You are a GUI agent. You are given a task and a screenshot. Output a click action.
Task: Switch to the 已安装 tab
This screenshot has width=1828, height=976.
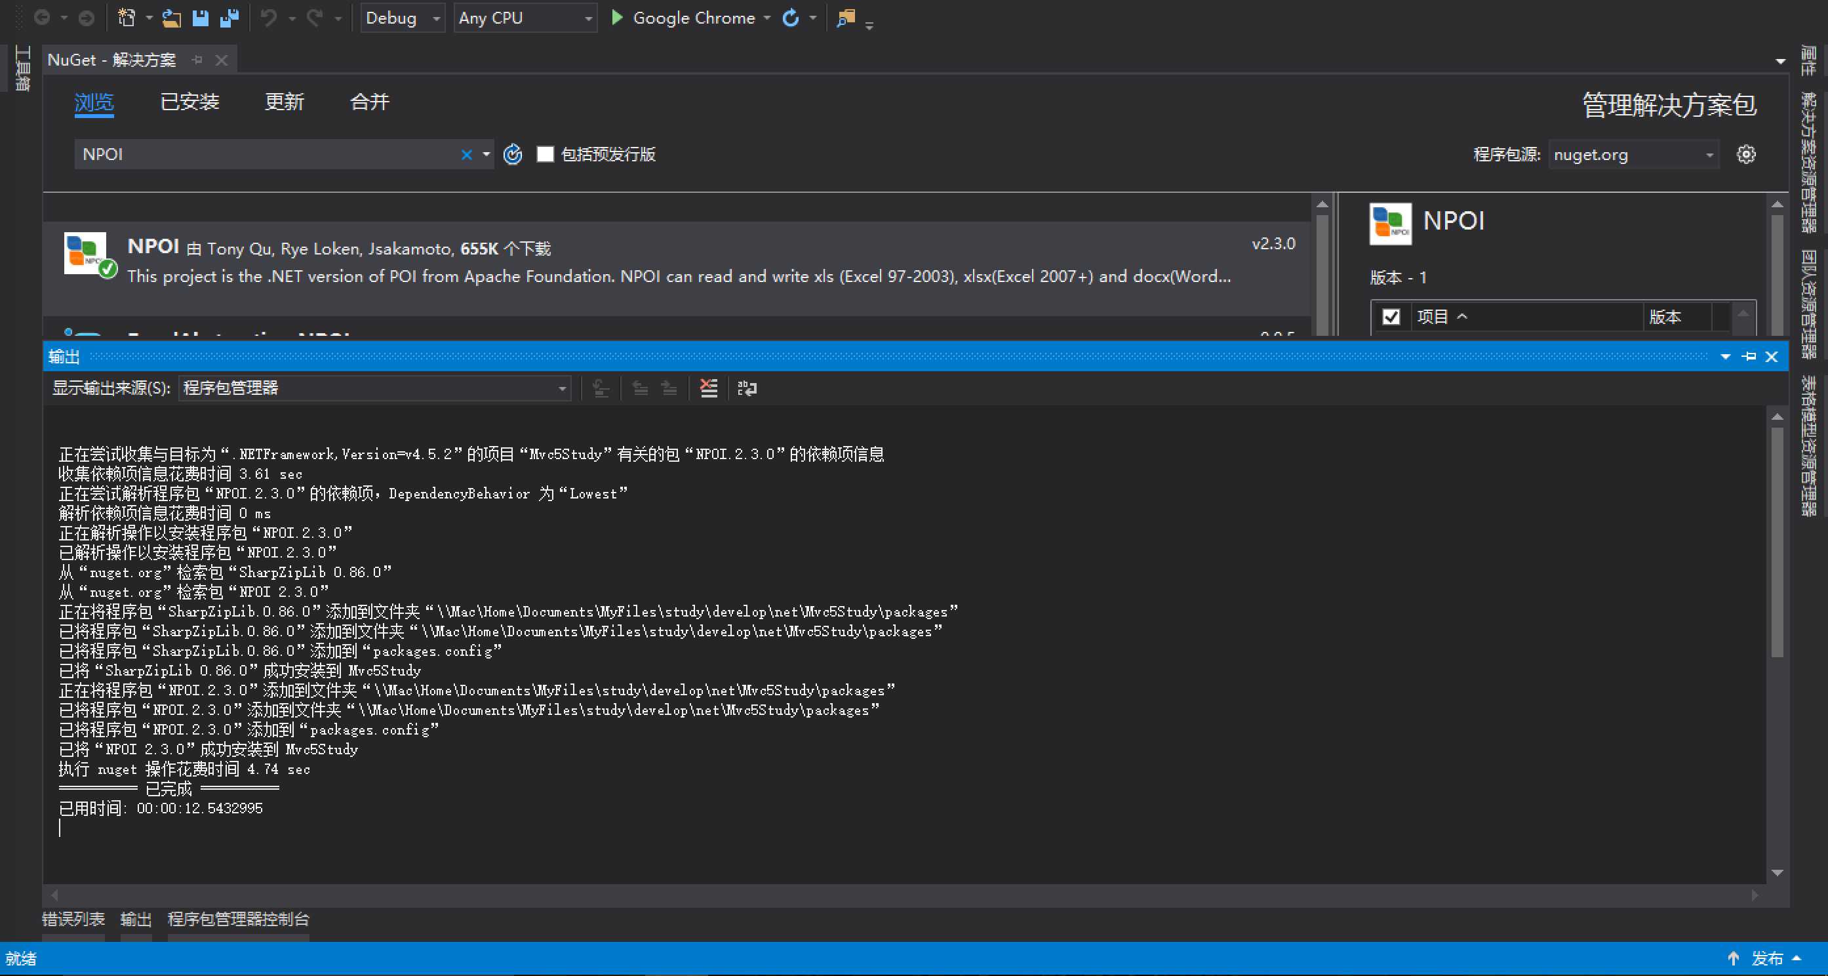(188, 102)
